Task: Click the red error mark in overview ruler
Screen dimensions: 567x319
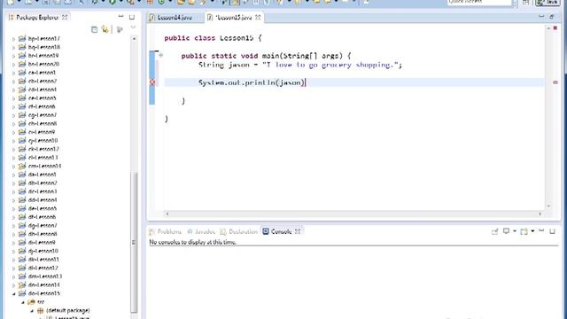Action: click(555, 82)
